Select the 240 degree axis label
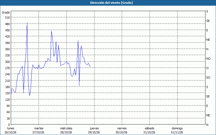 [x=8, y=75]
